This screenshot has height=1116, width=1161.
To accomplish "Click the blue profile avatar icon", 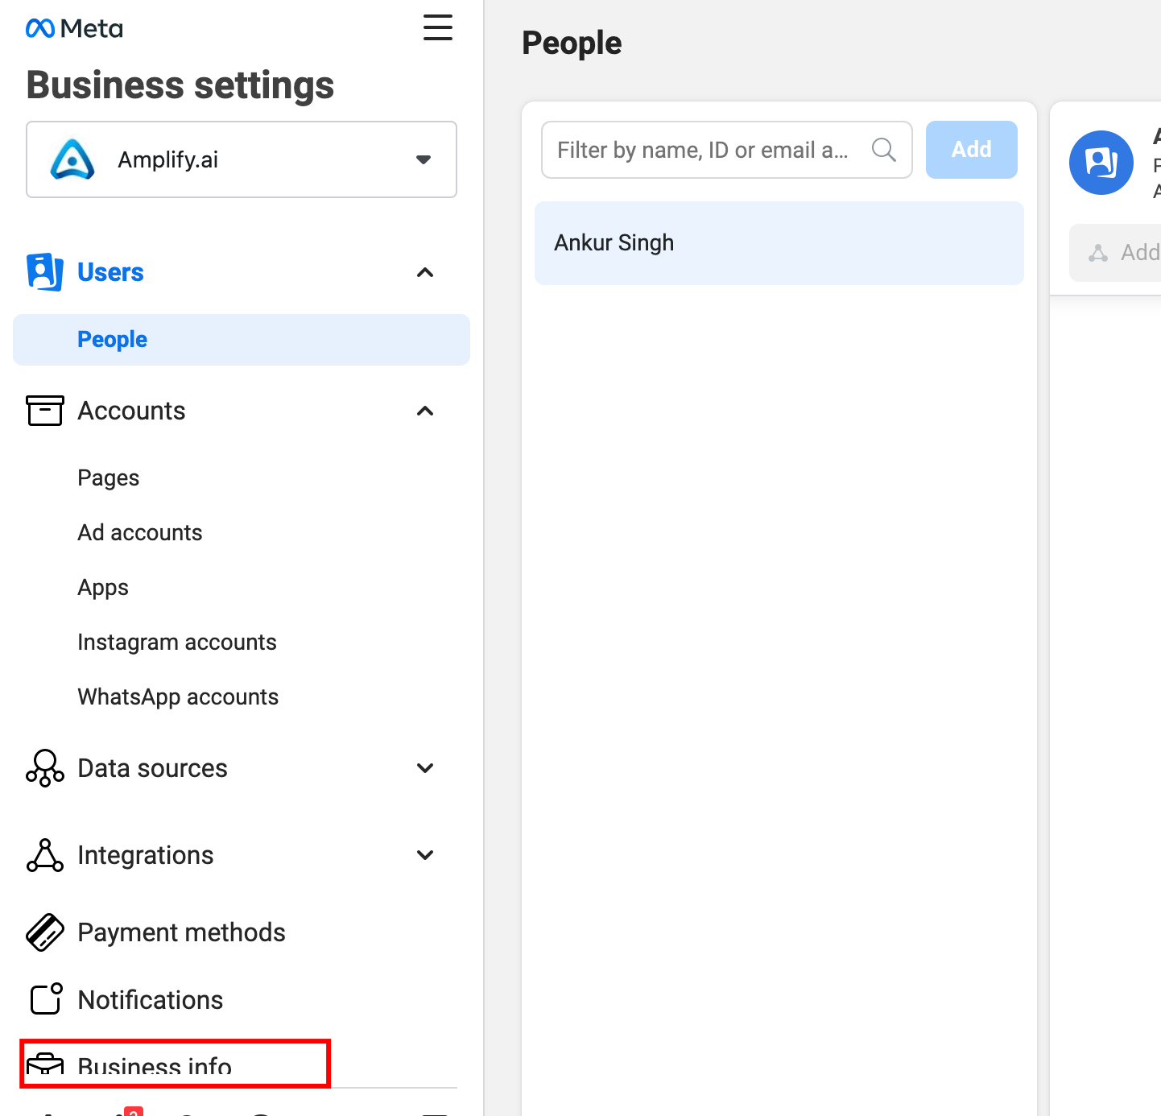I will [1101, 163].
